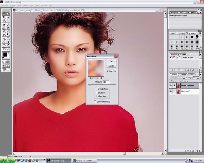Select the Crop tool in the toolbox
The image size is (204, 163).
pyautogui.click(x=4, y=17)
